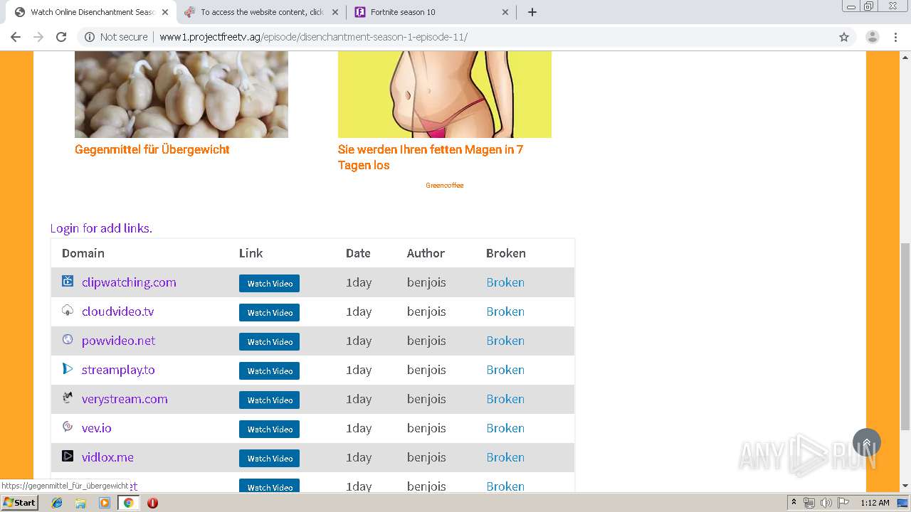Open Login for add links
Image resolution: width=911 pixels, height=512 pixels.
(x=101, y=228)
